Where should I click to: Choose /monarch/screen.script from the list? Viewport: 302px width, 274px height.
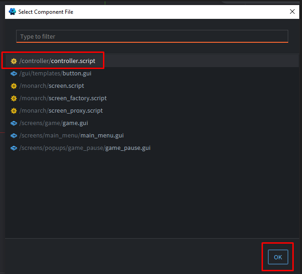(x=51, y=86)
